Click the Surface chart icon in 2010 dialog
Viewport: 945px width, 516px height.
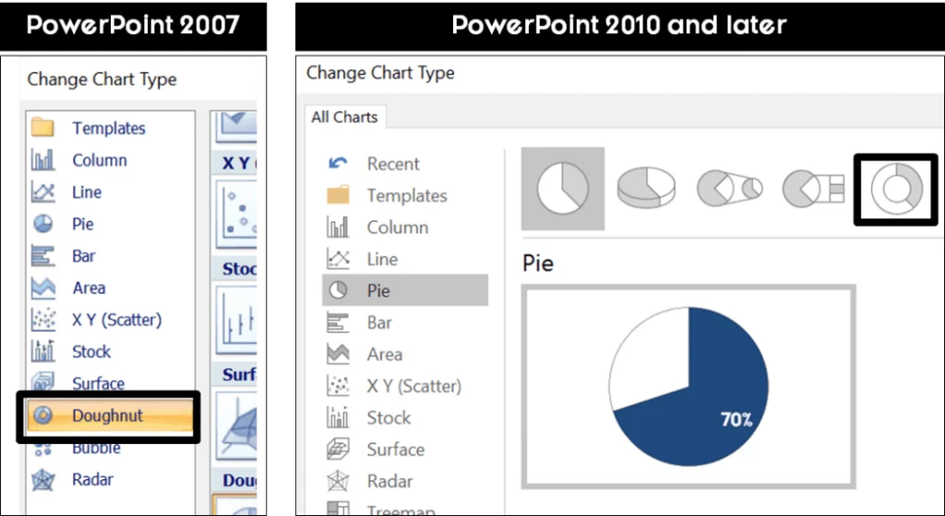(338, 450)
